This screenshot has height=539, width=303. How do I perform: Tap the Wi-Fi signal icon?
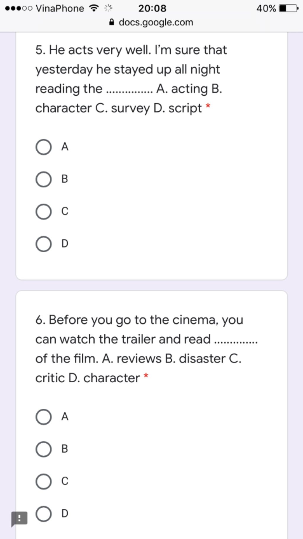tap(94, 8)
